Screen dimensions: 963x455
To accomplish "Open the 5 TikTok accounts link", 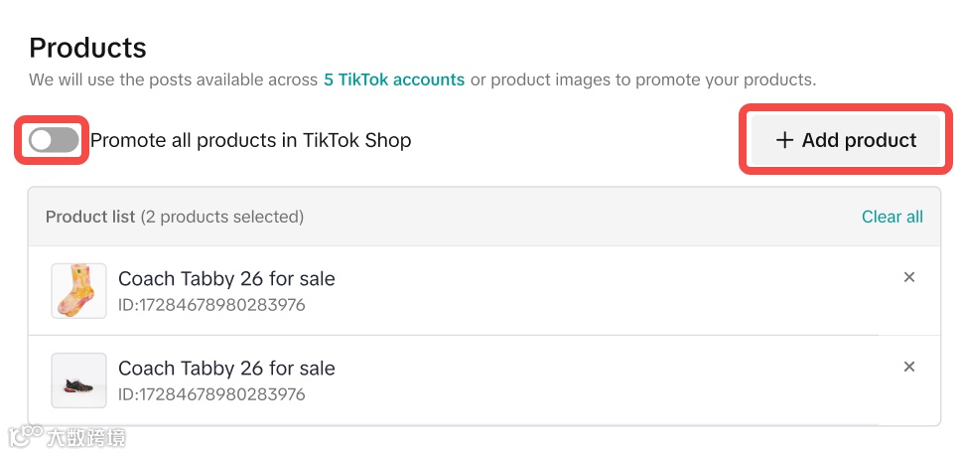I will tap(394, 79).
